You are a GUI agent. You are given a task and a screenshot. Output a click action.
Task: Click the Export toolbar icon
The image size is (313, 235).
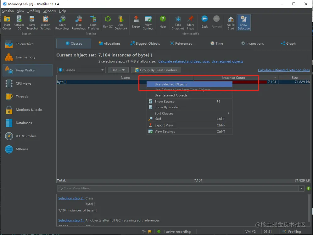[x=136, y=22]
